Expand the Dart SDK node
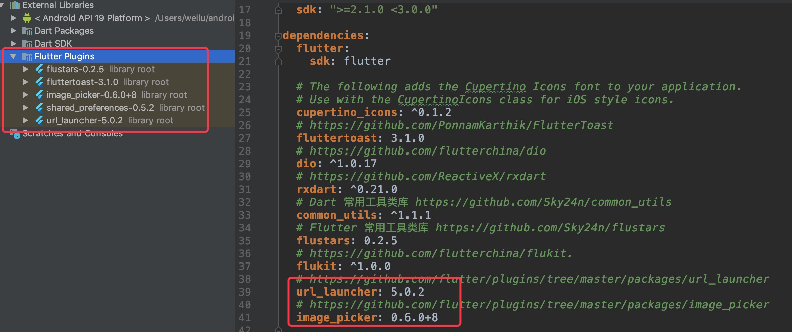This screenshot has width=792, height=332. pos(13,44)
